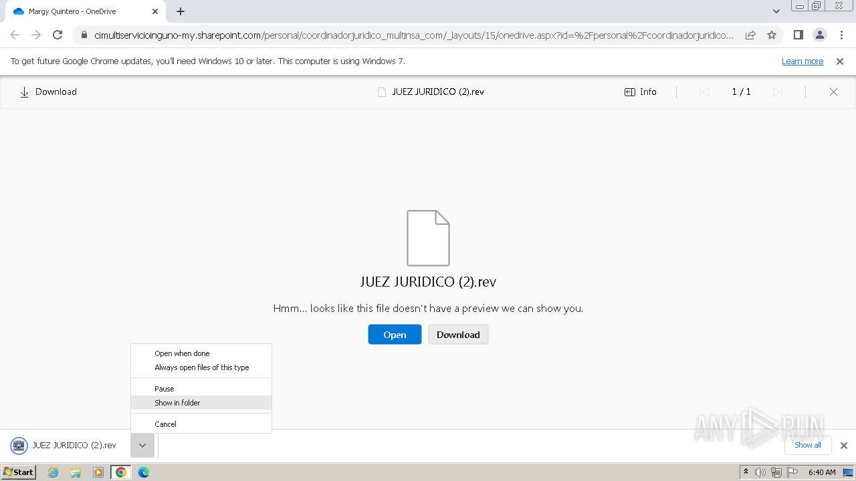Launch Internet Explorer from taskbar

pos(53,472)
